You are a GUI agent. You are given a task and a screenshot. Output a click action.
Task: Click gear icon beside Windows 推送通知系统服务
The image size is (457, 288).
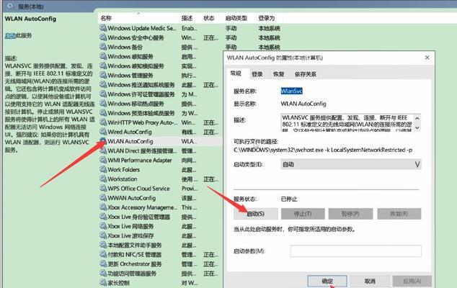(103, 85)
